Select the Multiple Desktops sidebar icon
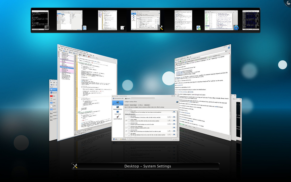 117,108
